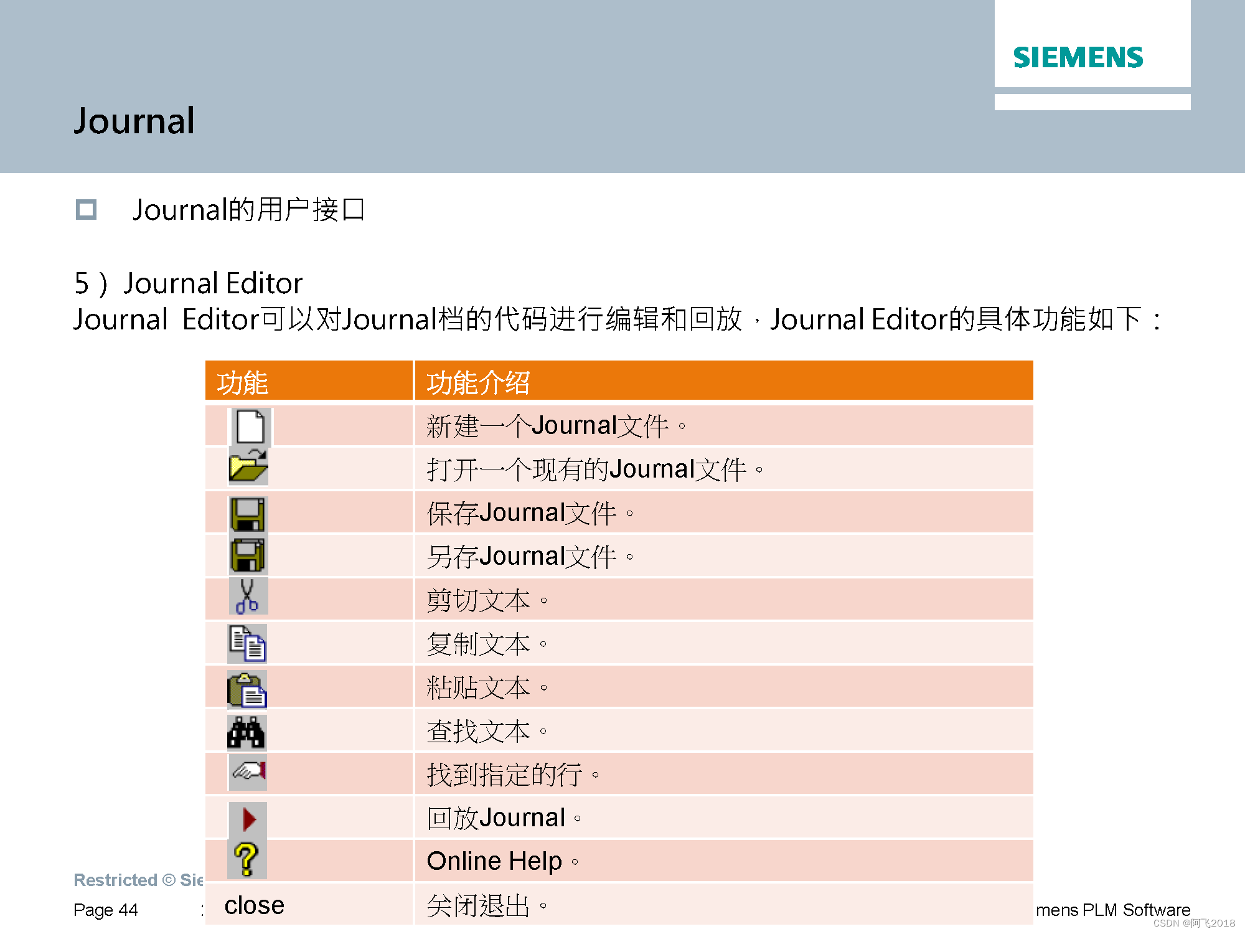1245x934 pixels.
Task: Click the Go to line hand icon
Action: pos(248,772)
